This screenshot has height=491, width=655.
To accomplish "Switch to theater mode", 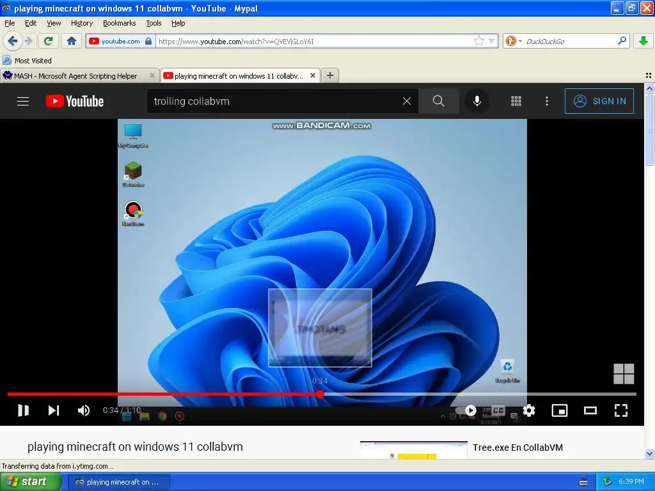I will (x=590, y=410).
